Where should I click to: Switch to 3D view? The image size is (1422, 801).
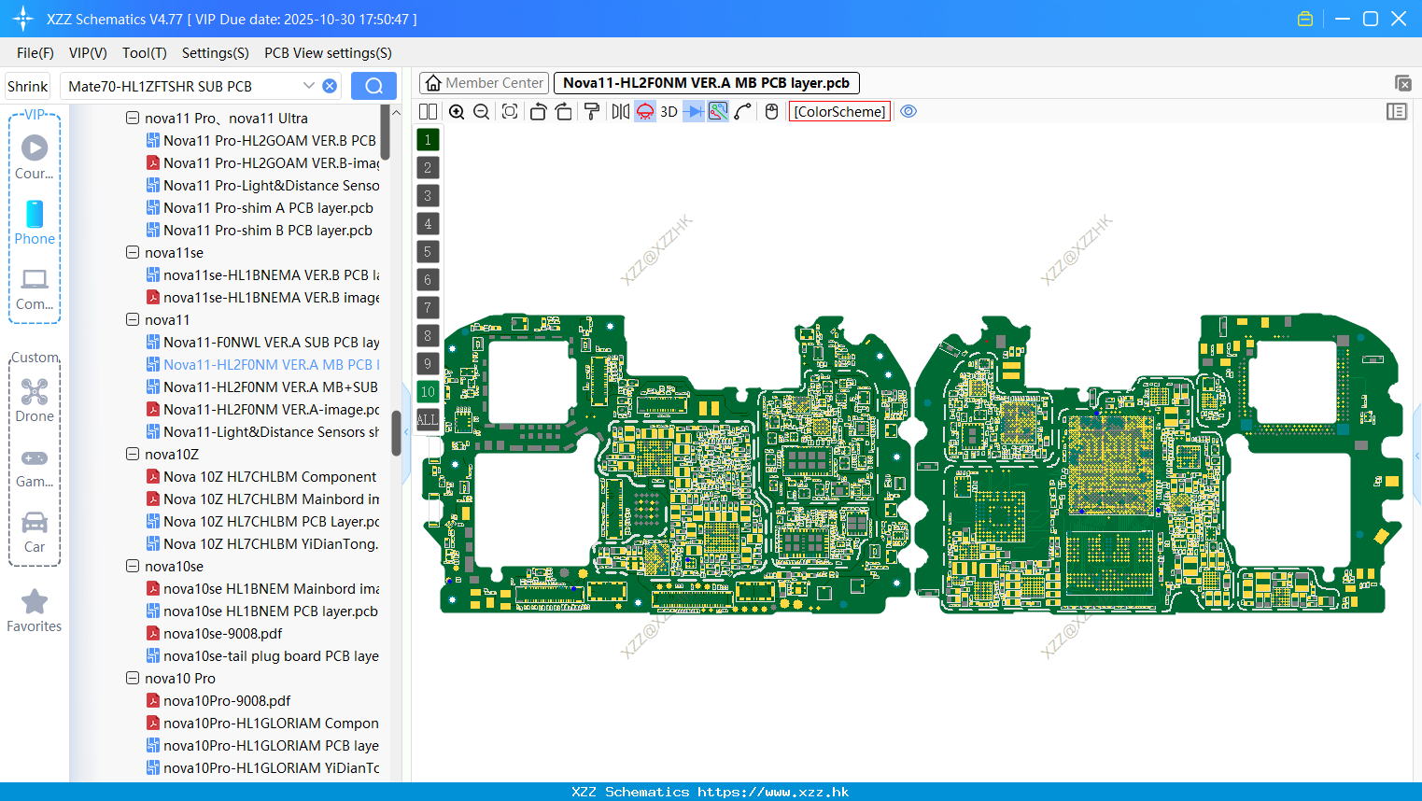[x=669, y=112]
